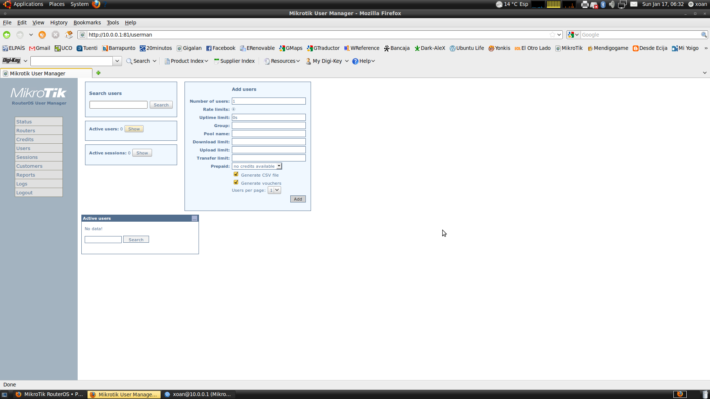Show the active sessions list
This screenshot has width=710, height=399.
pyautogui.click(x=142, y=153)
